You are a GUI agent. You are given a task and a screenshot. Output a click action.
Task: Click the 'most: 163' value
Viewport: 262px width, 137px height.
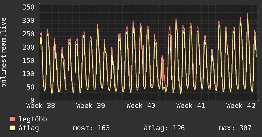coord(91,128)
